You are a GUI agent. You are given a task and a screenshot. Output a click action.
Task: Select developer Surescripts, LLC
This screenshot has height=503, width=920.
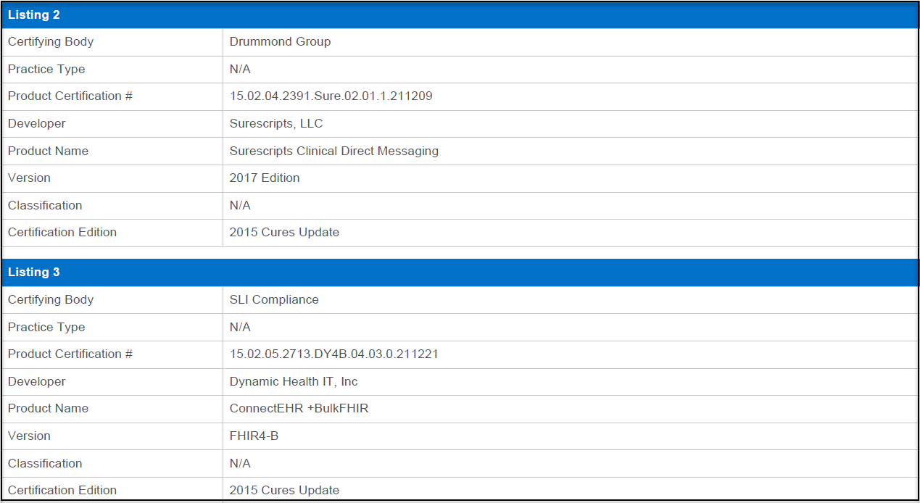278,123
